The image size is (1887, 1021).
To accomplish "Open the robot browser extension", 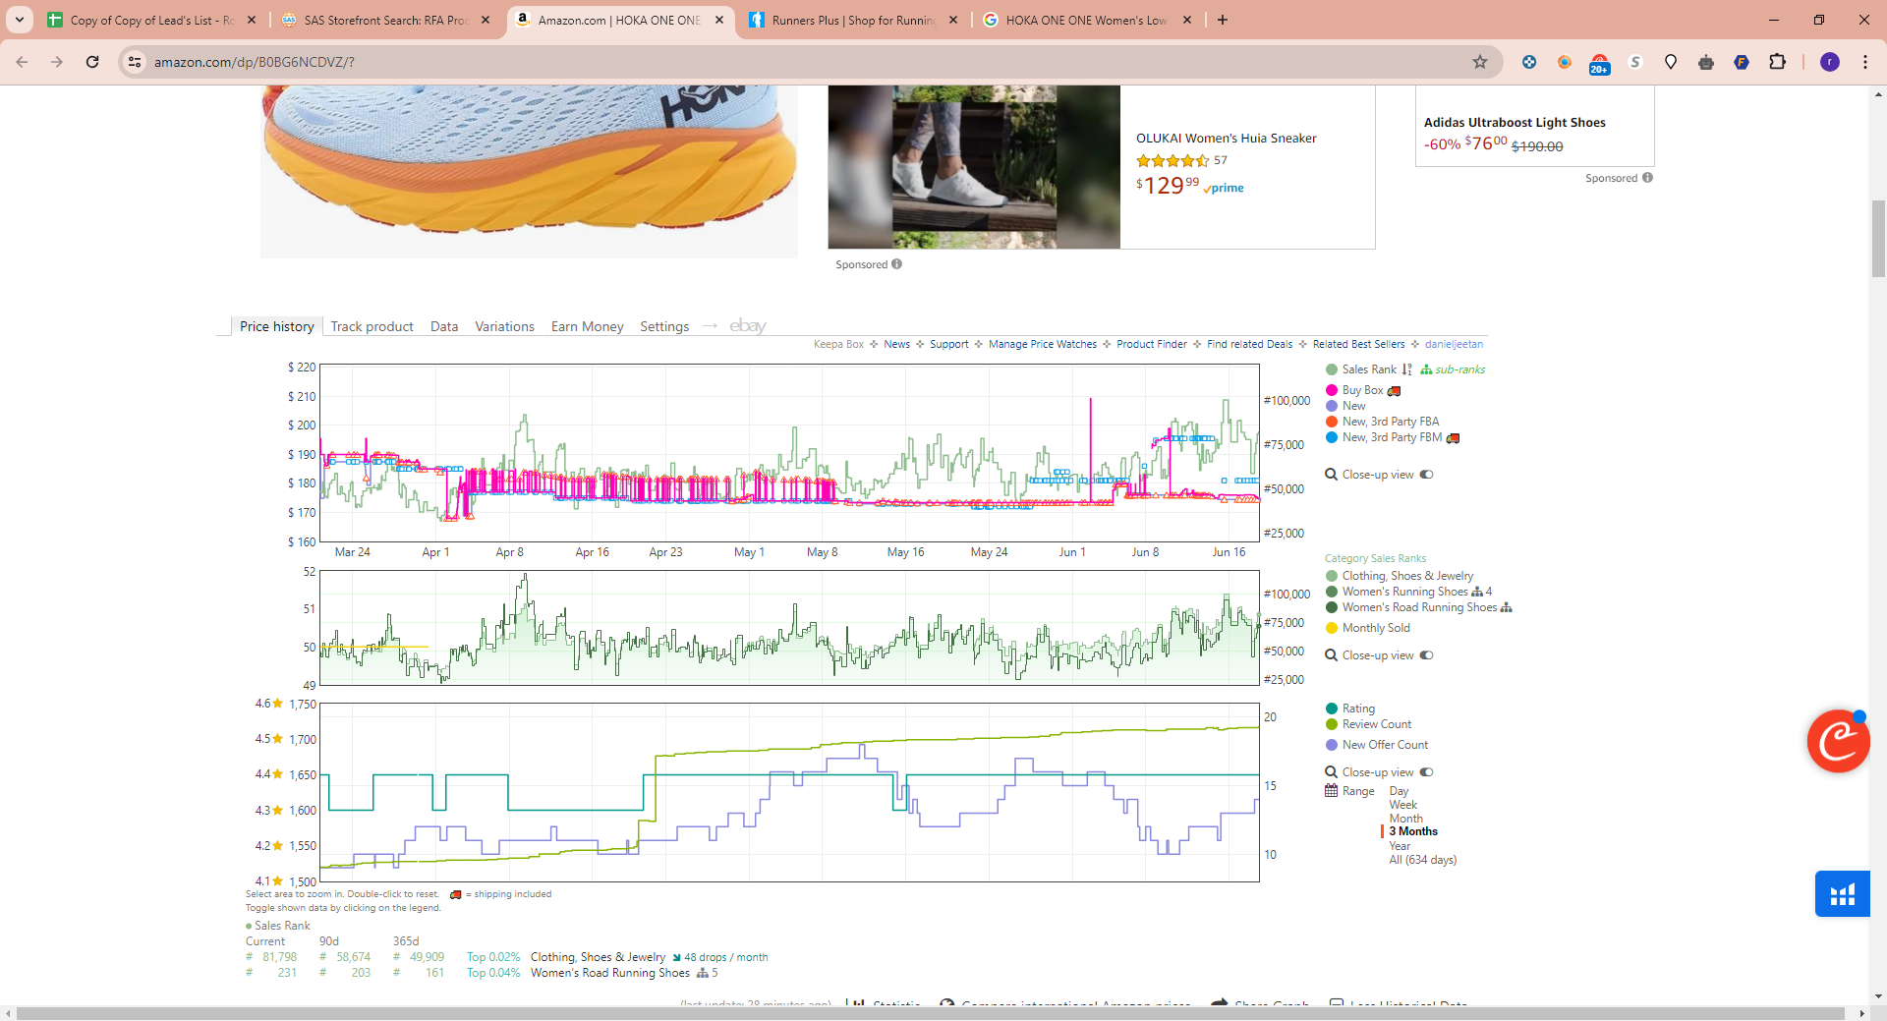I will tap(1706, 62).
